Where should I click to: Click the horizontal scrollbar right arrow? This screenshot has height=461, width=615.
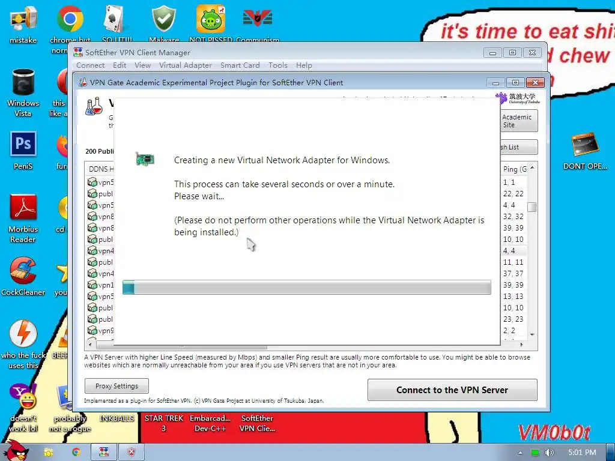522,345
